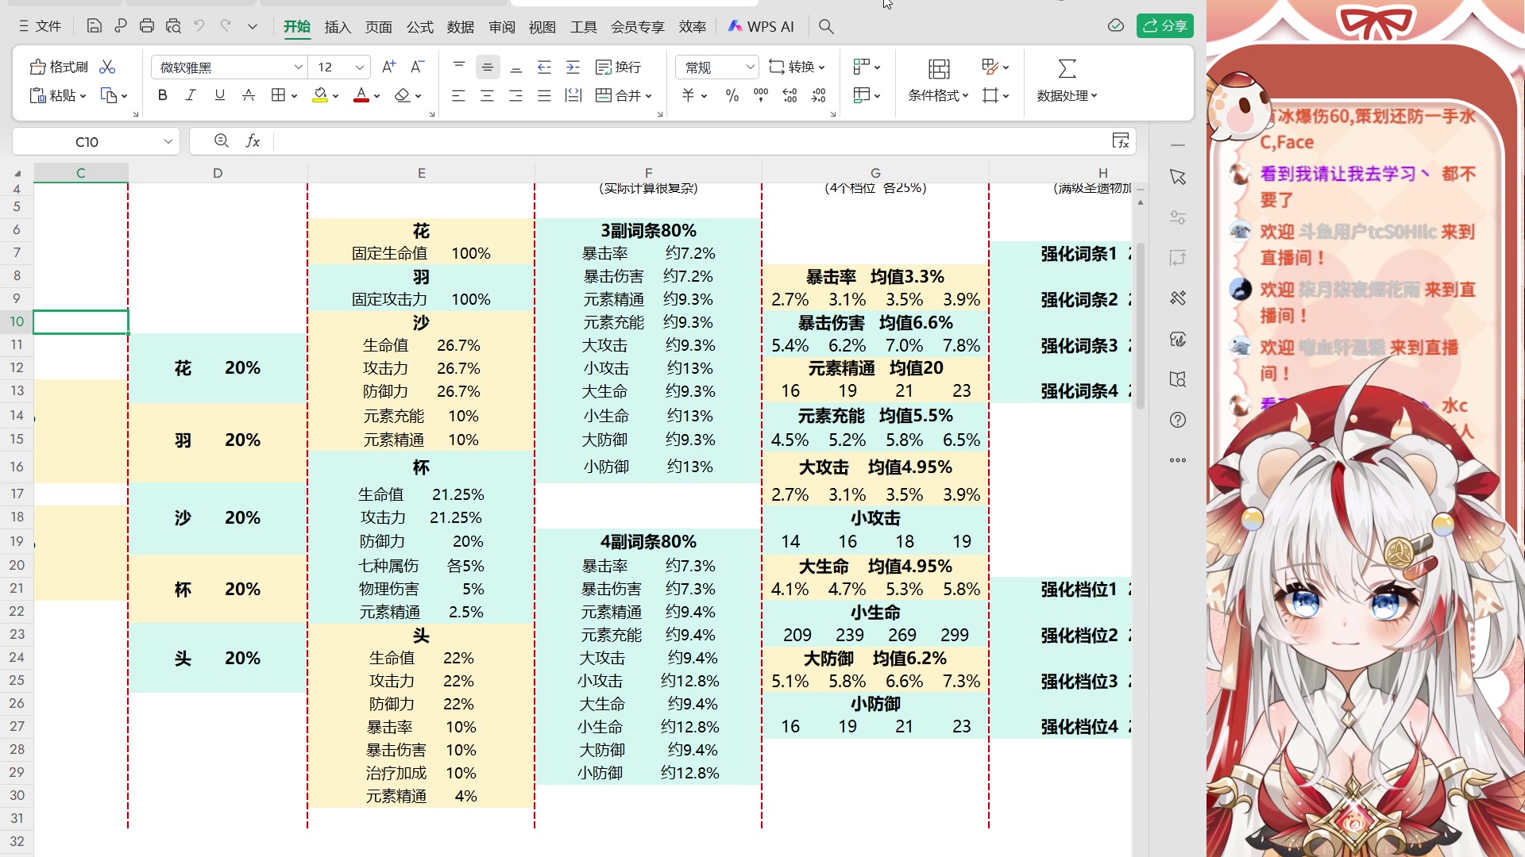The image size is (1525, 857).
Task: Click the Print icon
Action: [x=147, y=26]
